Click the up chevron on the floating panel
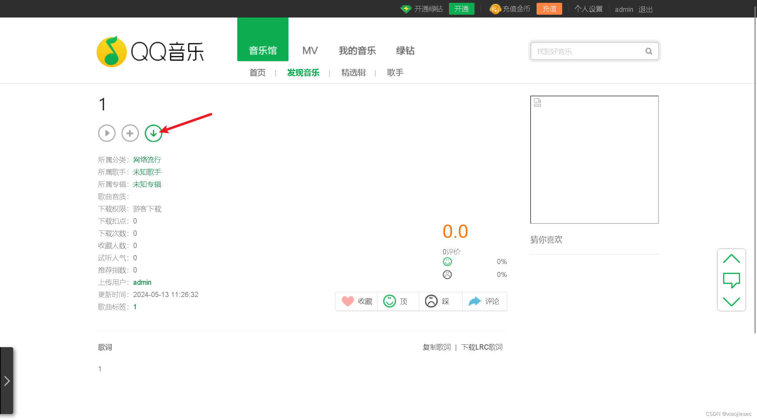This screenshot has width=757, height=420. click(731, 258)
